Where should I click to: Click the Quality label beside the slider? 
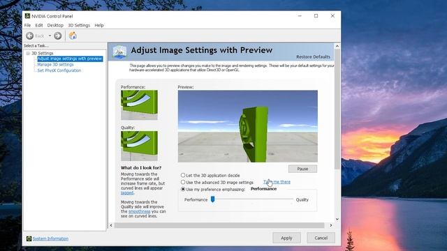coord(302,200)
